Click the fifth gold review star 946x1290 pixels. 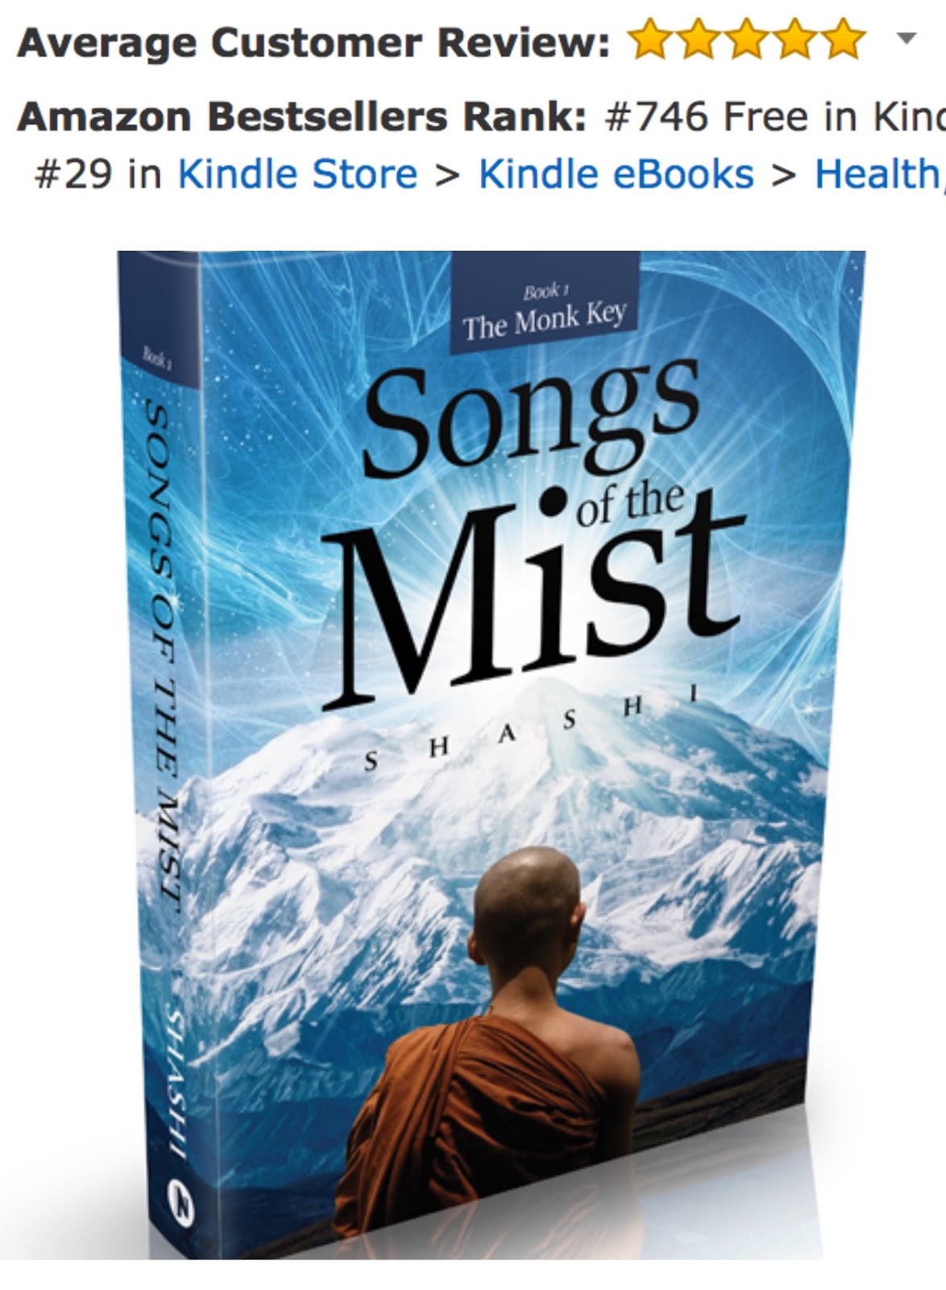843,40
